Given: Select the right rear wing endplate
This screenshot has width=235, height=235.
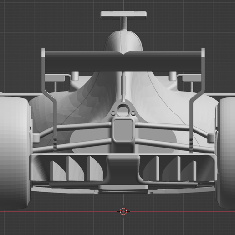Looking at the screenshot, I should pos(197,100).
